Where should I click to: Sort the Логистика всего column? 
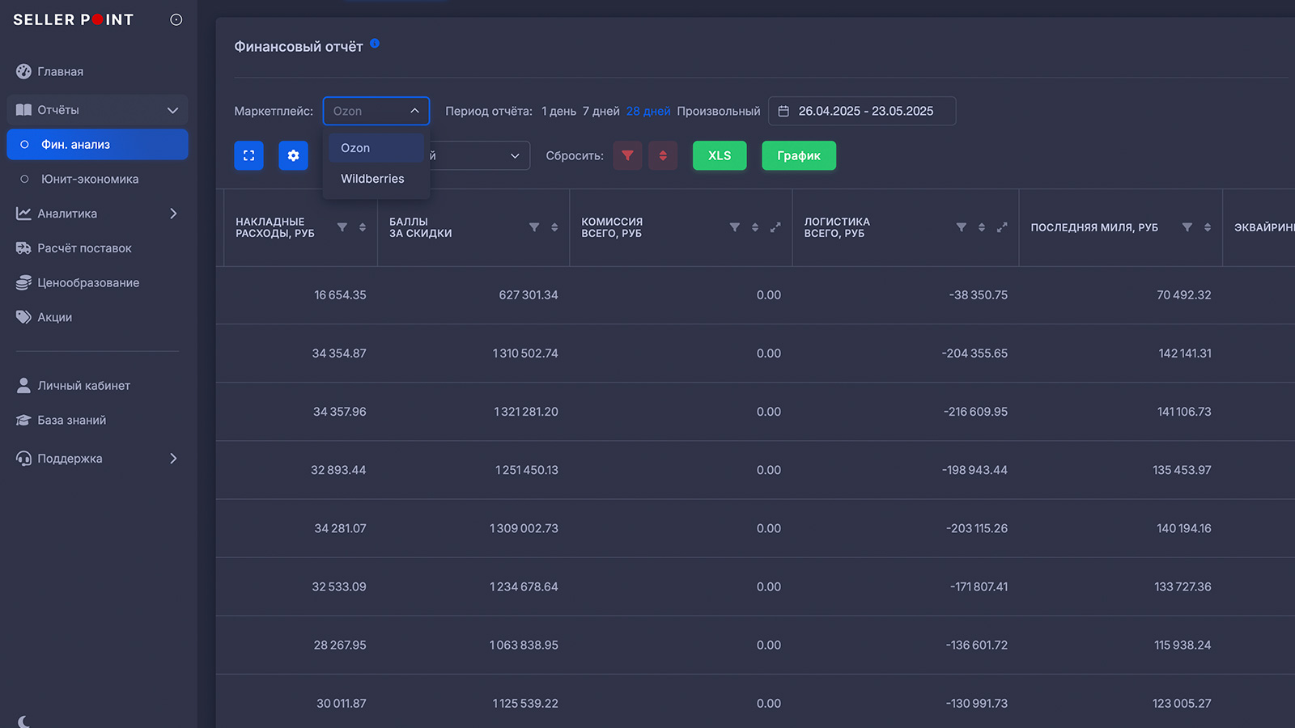(982, 227)
